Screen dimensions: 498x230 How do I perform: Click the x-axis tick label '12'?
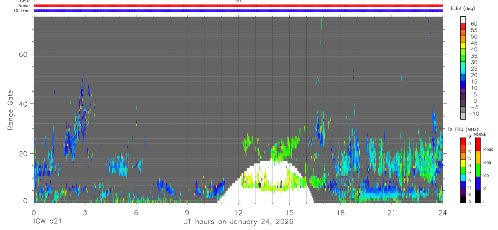point(238,212)
